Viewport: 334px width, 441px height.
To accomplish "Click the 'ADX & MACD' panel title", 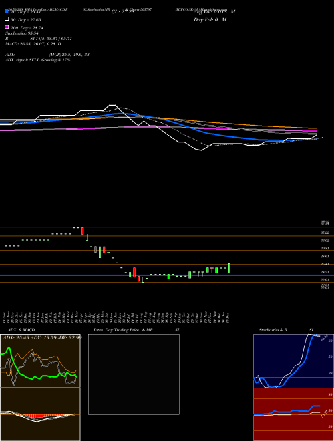I will pyautogui.click(x=21, y=330).
